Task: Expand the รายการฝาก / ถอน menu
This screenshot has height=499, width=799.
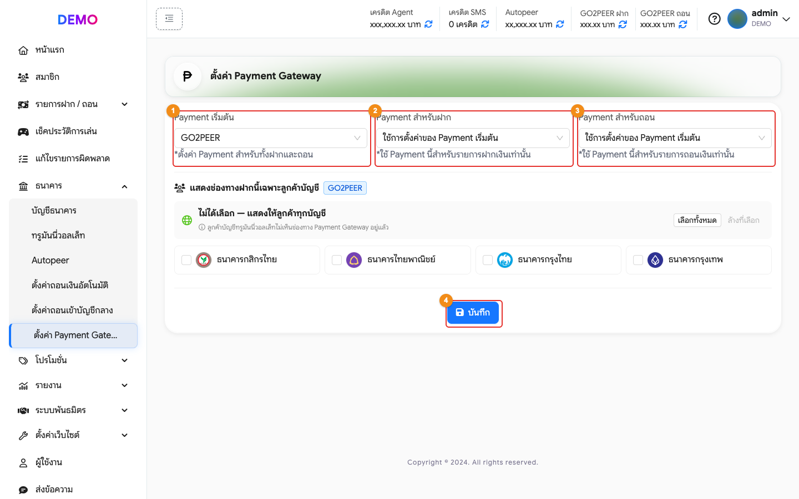Action: point(125,104)
